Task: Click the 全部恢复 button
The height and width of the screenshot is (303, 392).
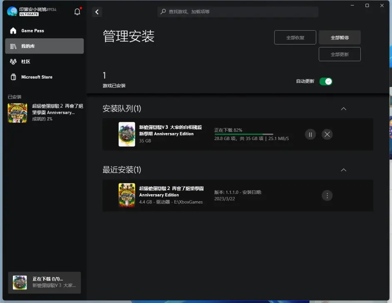Action: pyautogui.click(x=295, y=38)
